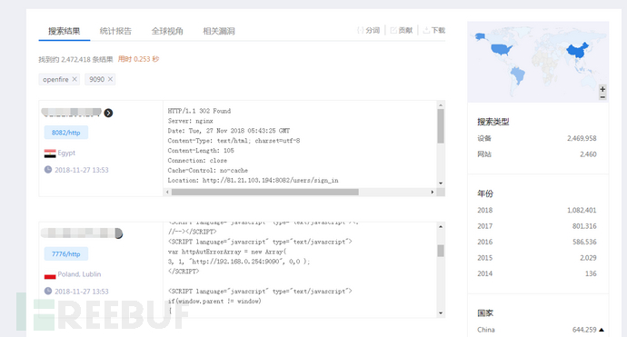
Task: Click right arrow of horizontal scrollbar
Action: tap(432, 193)
